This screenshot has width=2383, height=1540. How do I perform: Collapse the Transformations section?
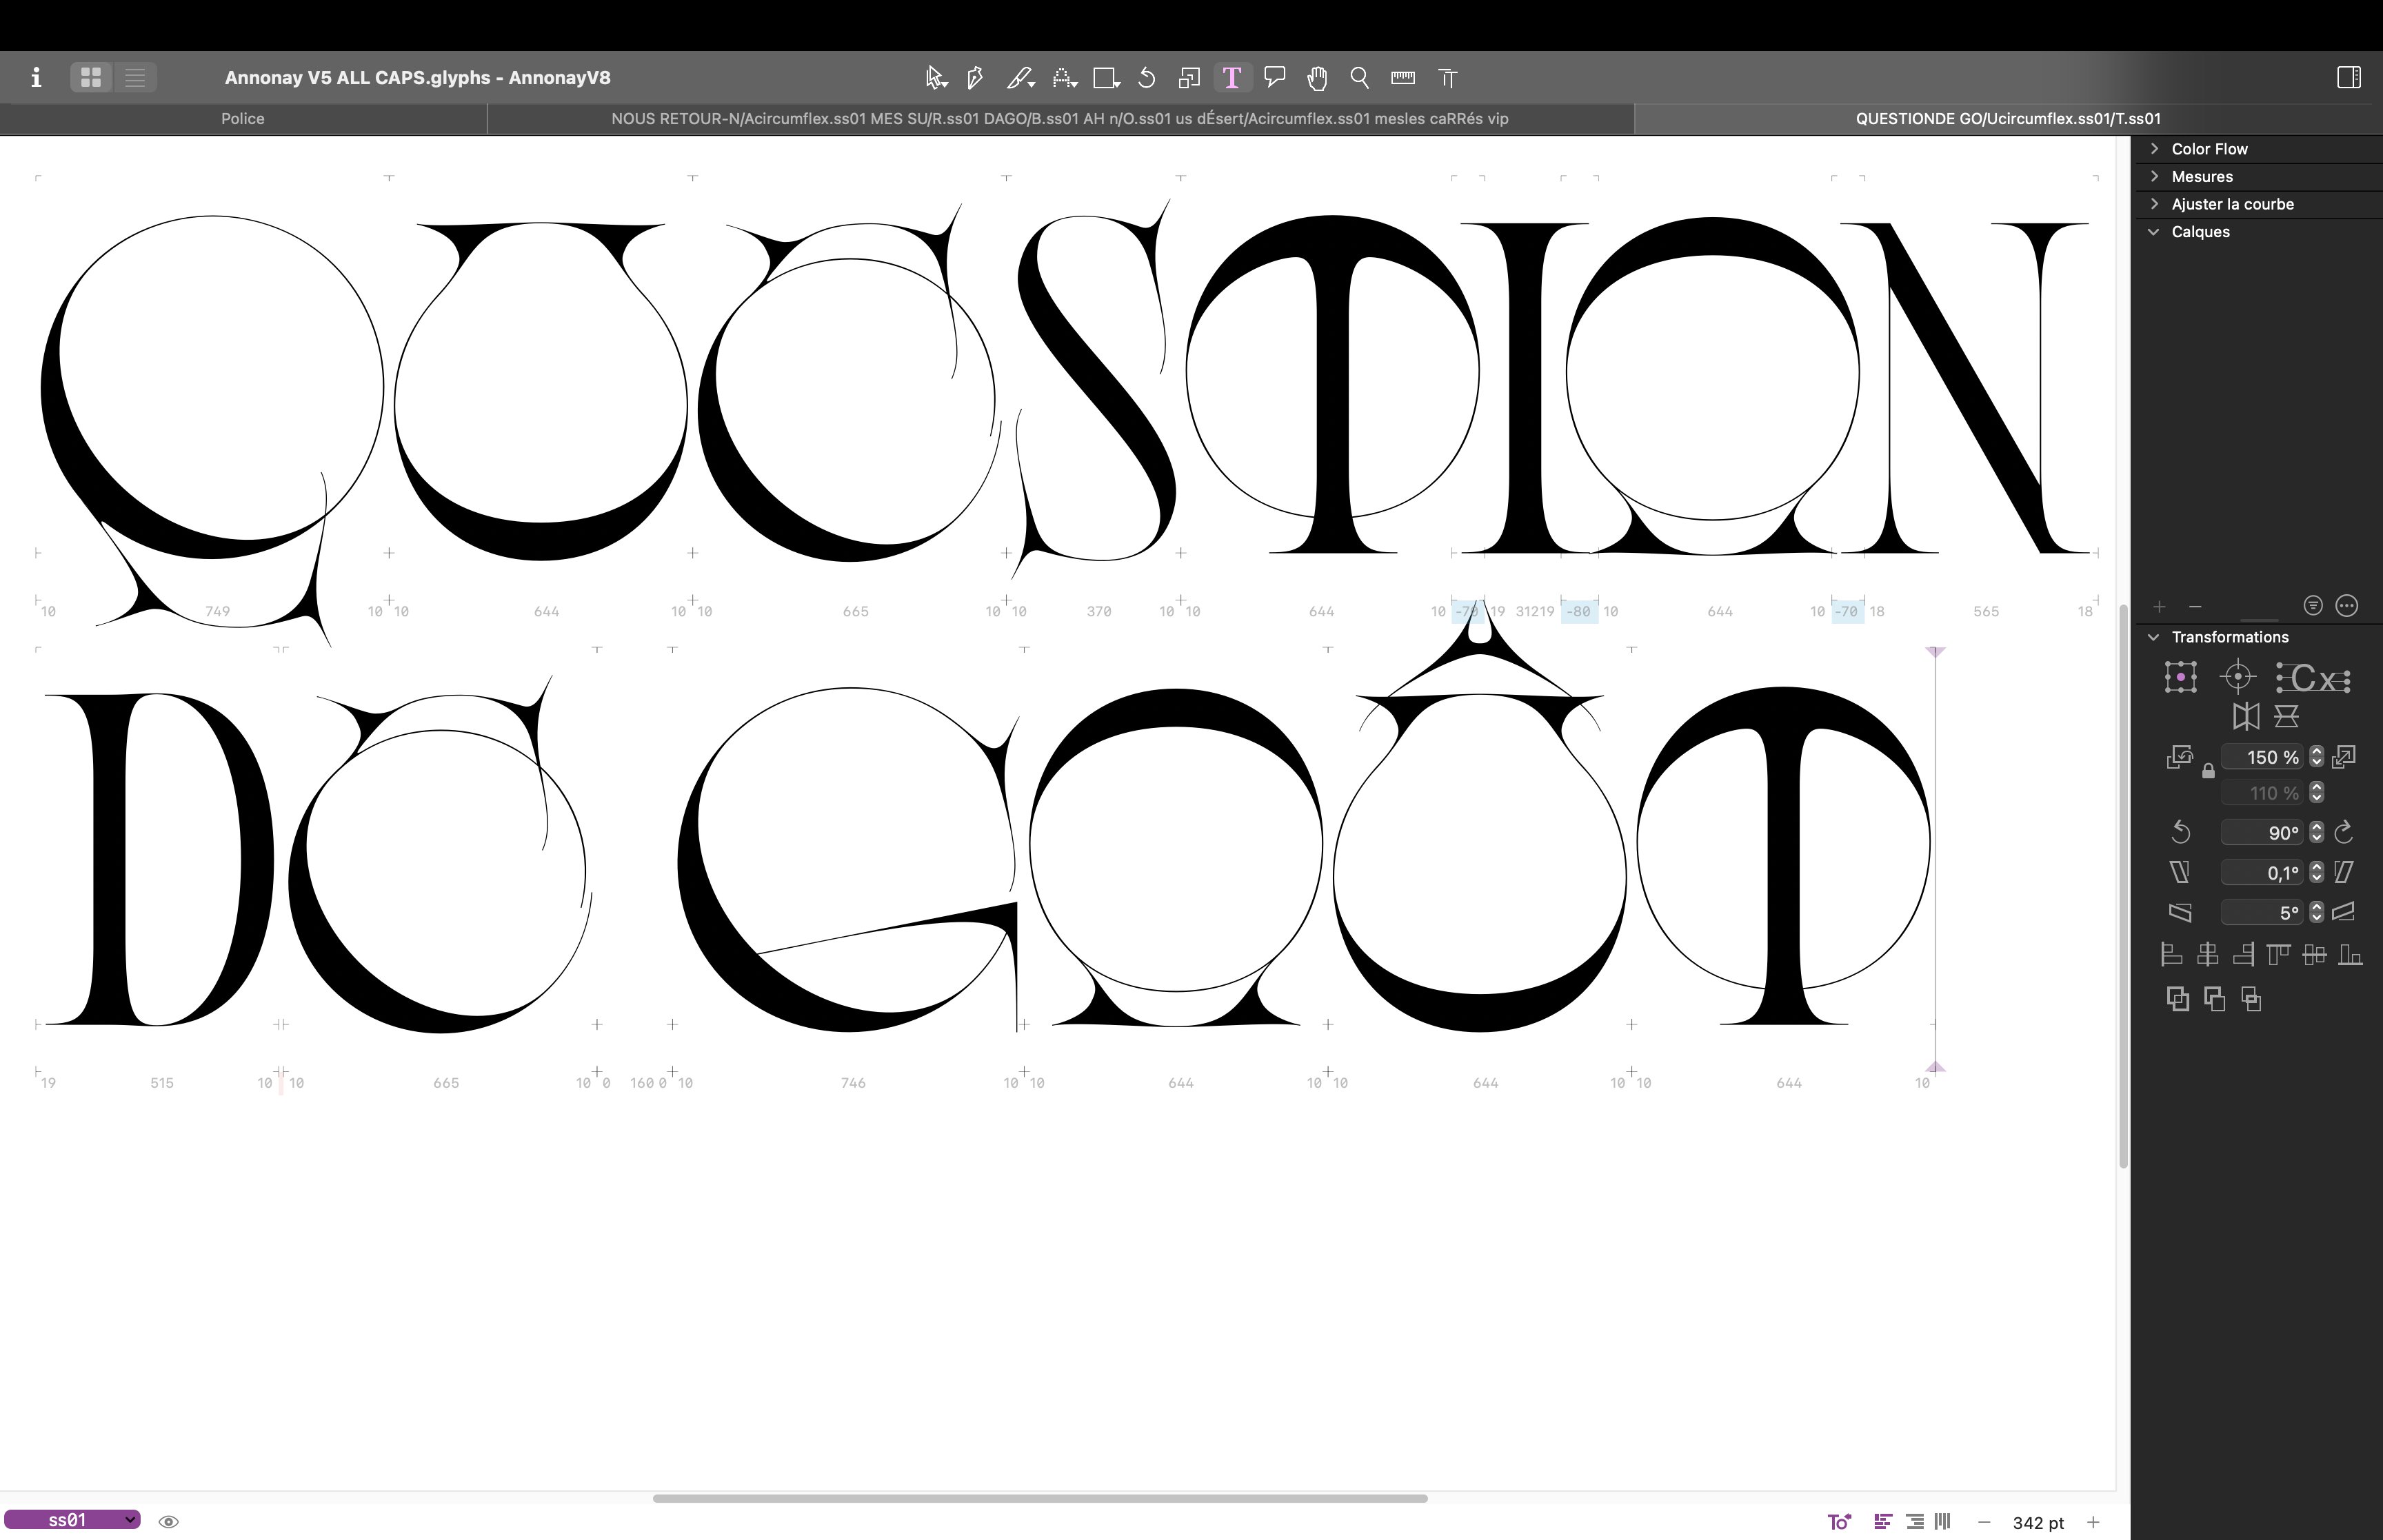click(x=2154, y=637)
